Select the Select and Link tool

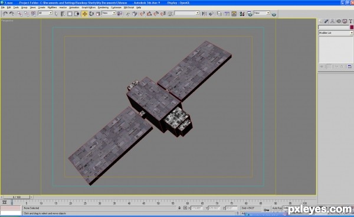[x=19, y=14]
